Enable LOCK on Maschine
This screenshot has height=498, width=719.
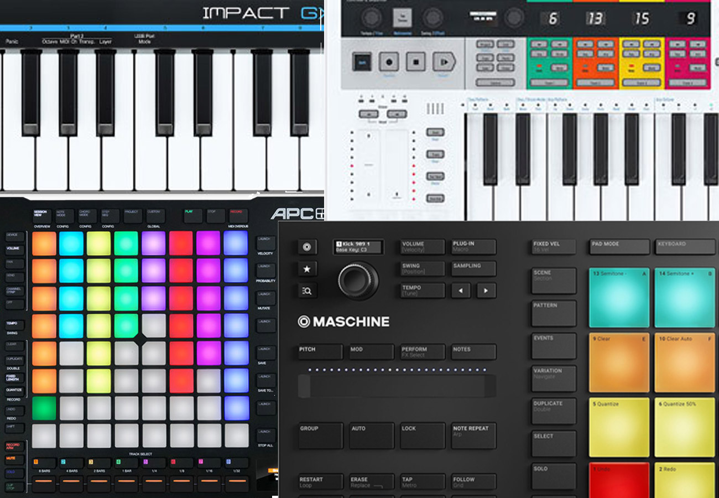coord(423,435)
